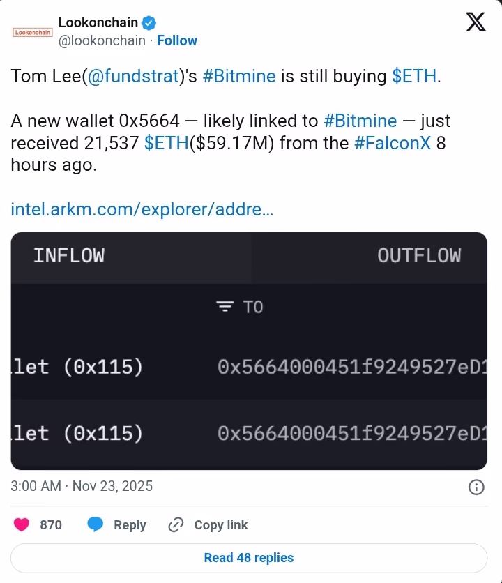Click the X logo icon
Image resolution: width=502 pixels, height=583 pixels.
click(476, 22)
